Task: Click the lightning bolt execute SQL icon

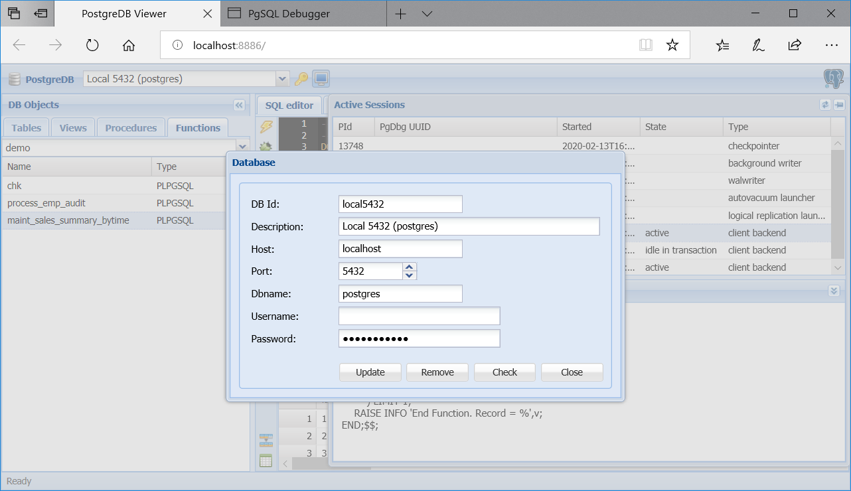Action: click(x=266, y=127)
